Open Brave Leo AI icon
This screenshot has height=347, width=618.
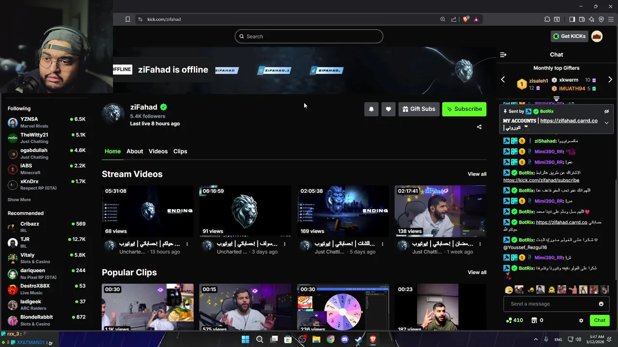[591, 19]
